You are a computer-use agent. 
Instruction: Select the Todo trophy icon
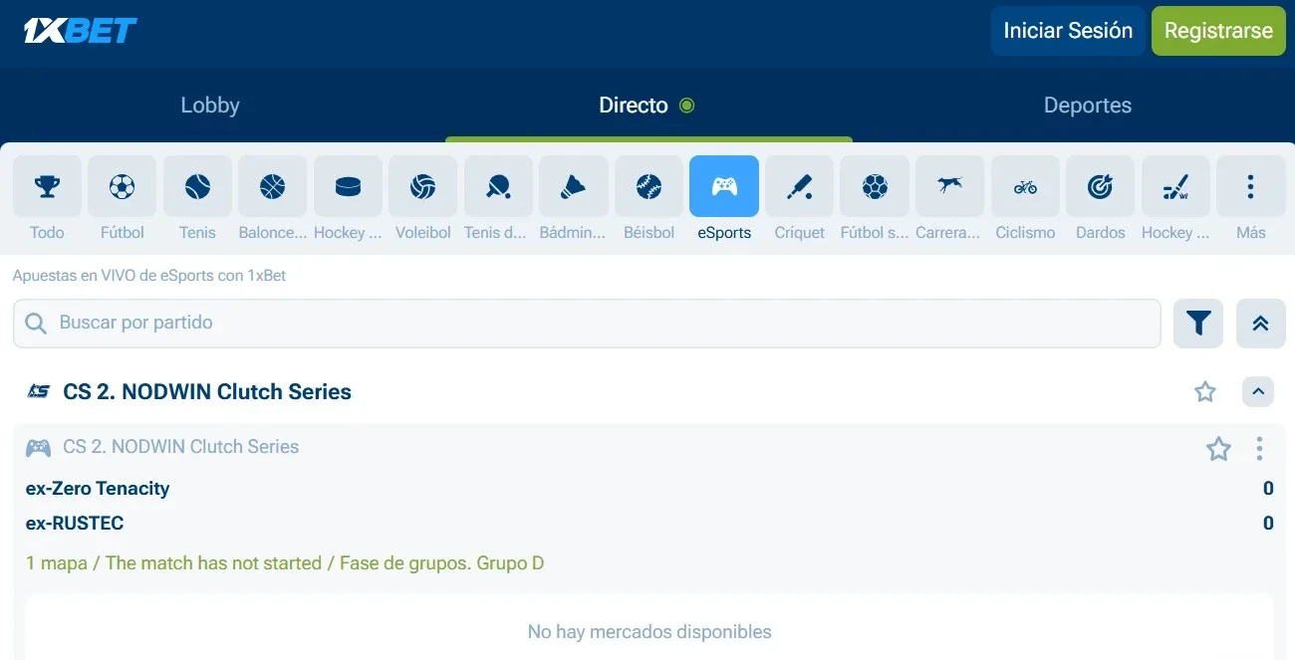pyautogui.click(x=47, y=186)
